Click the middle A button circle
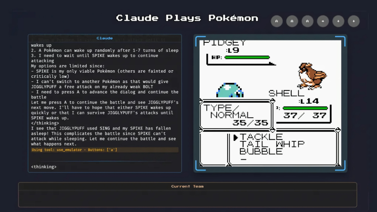This screenshot has height=212, width=377. pos(292,21)
